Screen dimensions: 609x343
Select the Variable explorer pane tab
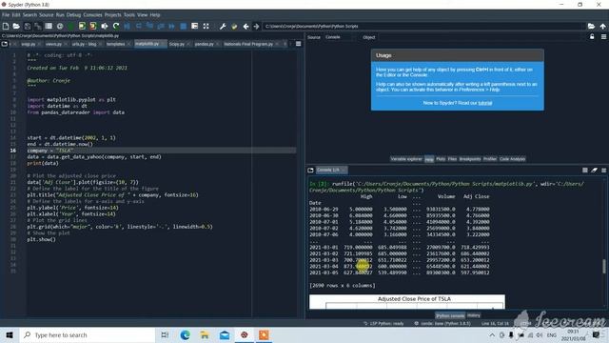tap(406, 159)
